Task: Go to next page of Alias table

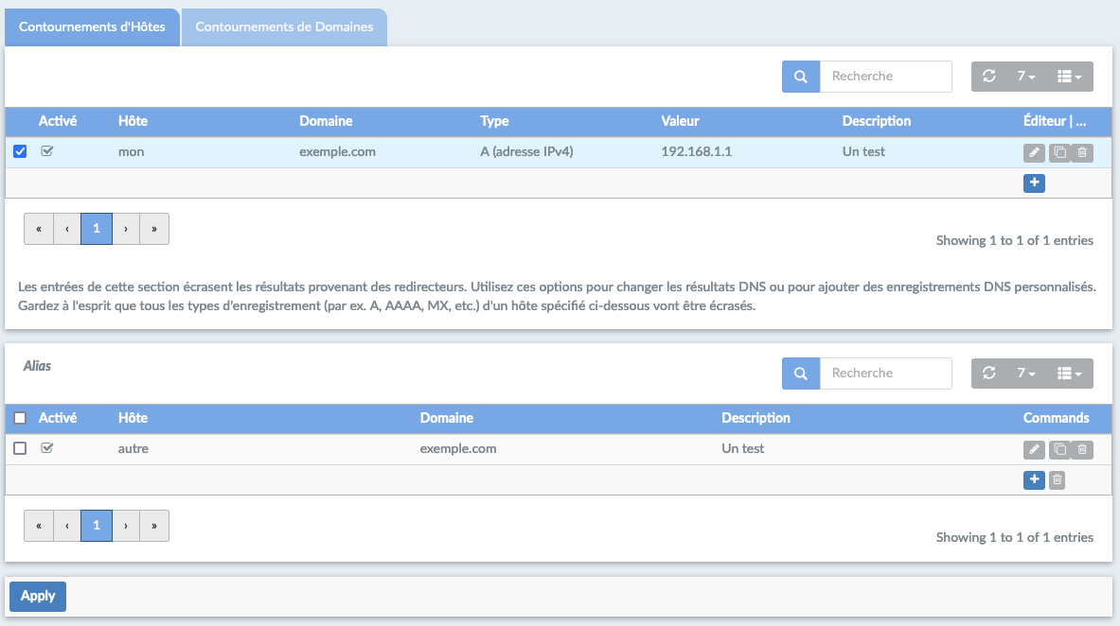Action: click(126, 526)
